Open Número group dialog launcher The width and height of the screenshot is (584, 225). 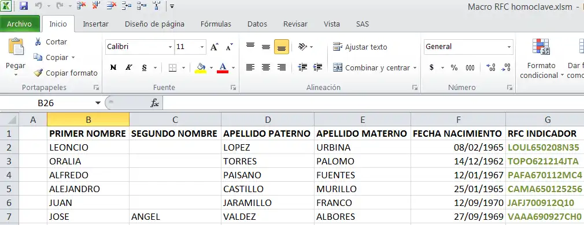tap(509, 88)
